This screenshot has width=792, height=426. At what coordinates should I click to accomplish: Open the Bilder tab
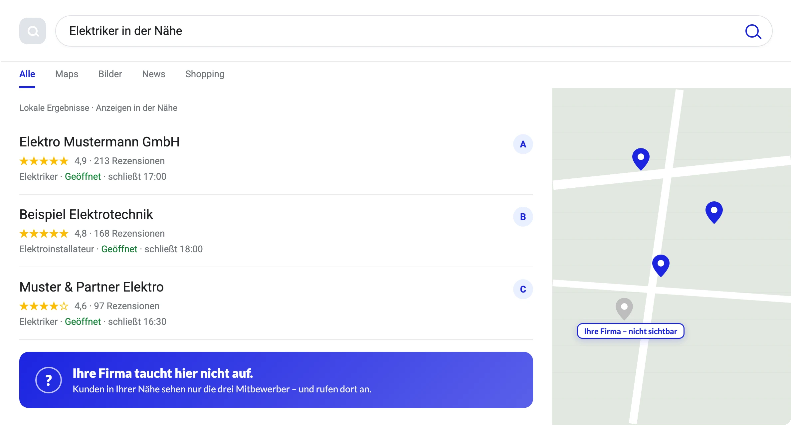coord(110,74)
